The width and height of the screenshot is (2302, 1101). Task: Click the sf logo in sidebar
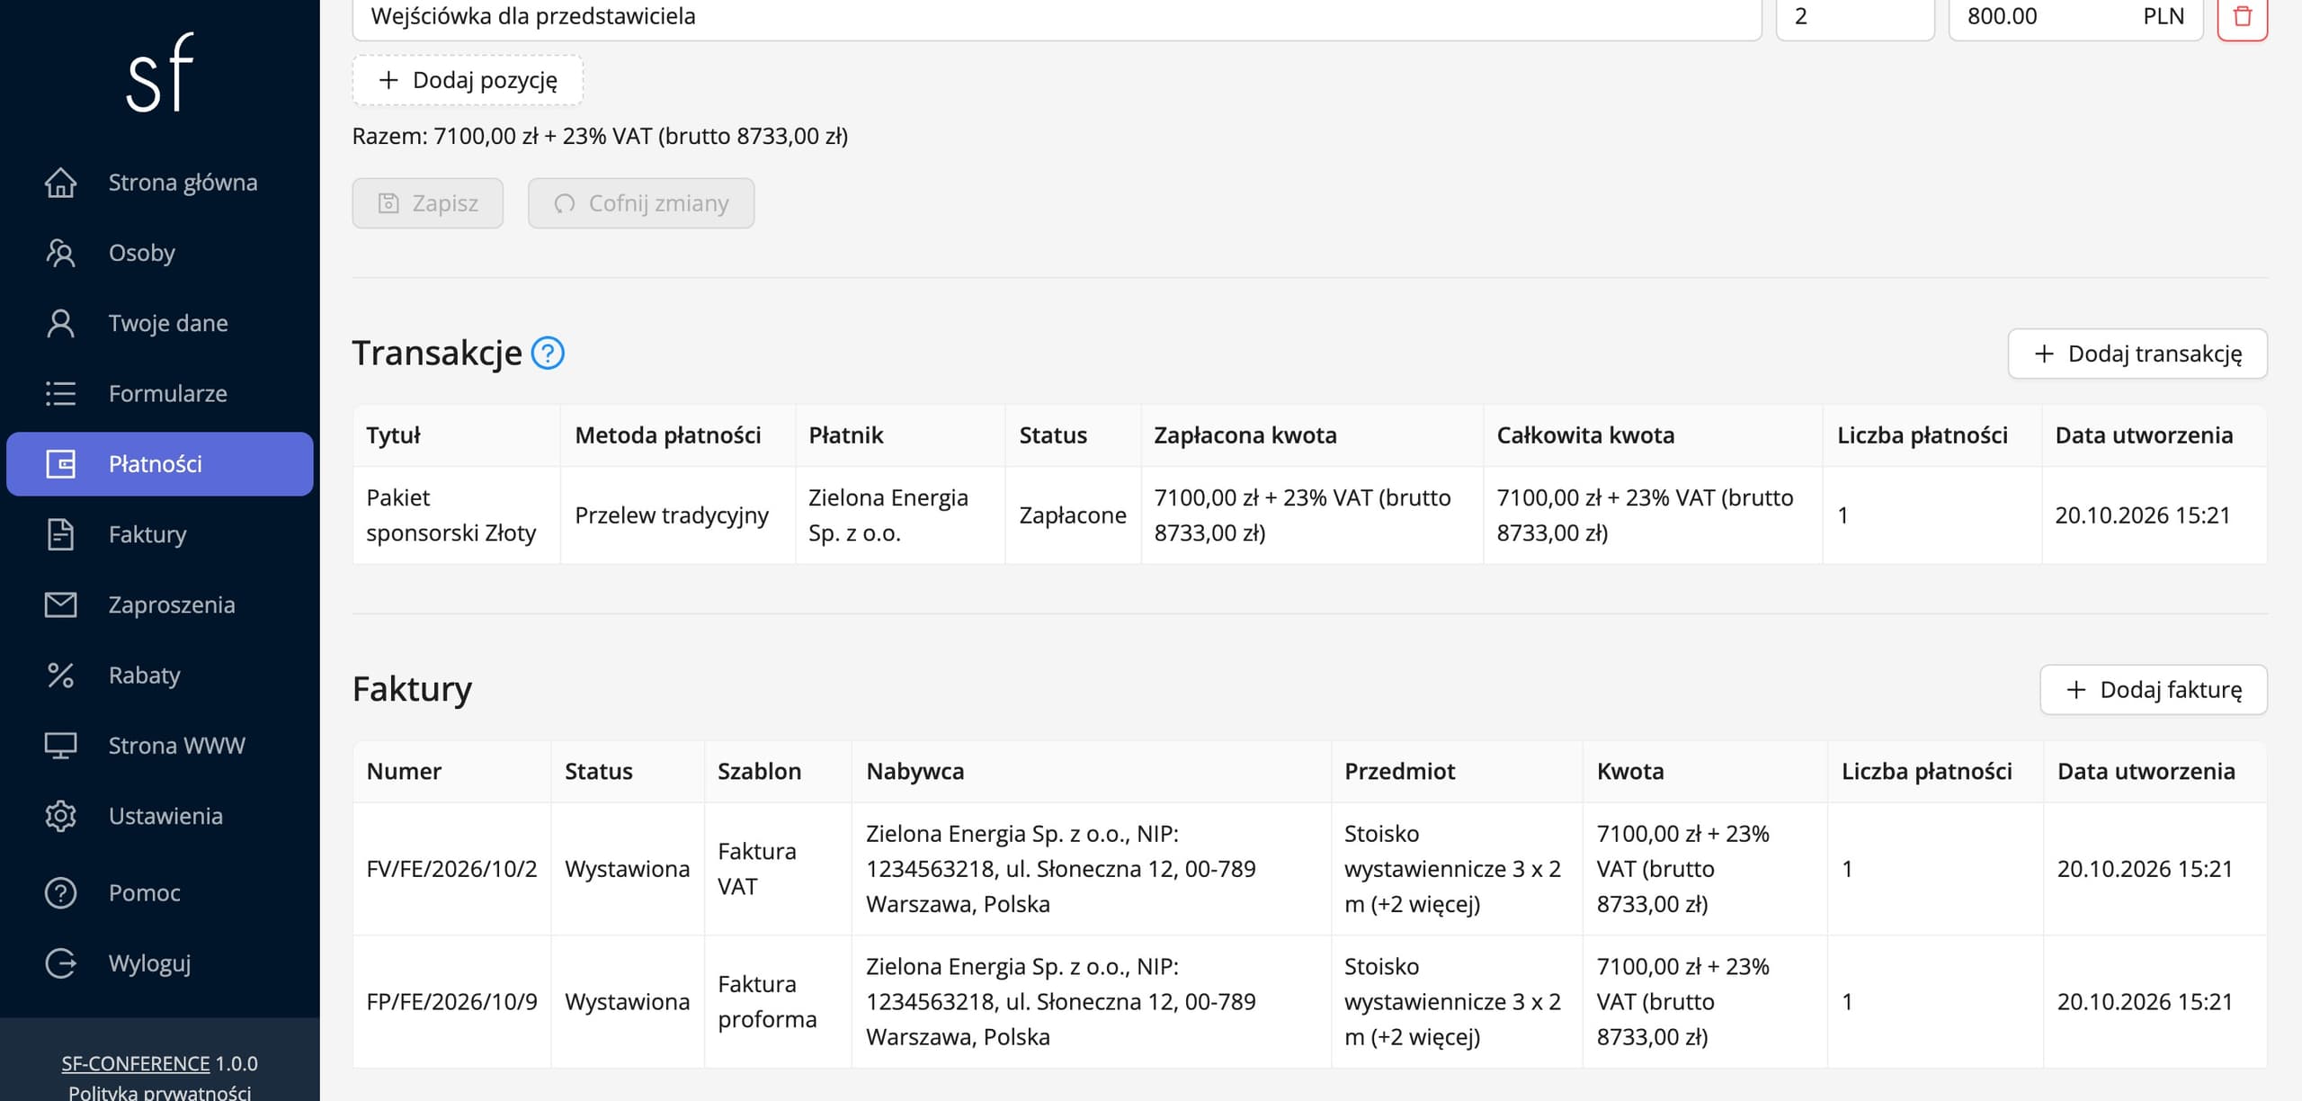pyautogui.click(x=160, y=73)
